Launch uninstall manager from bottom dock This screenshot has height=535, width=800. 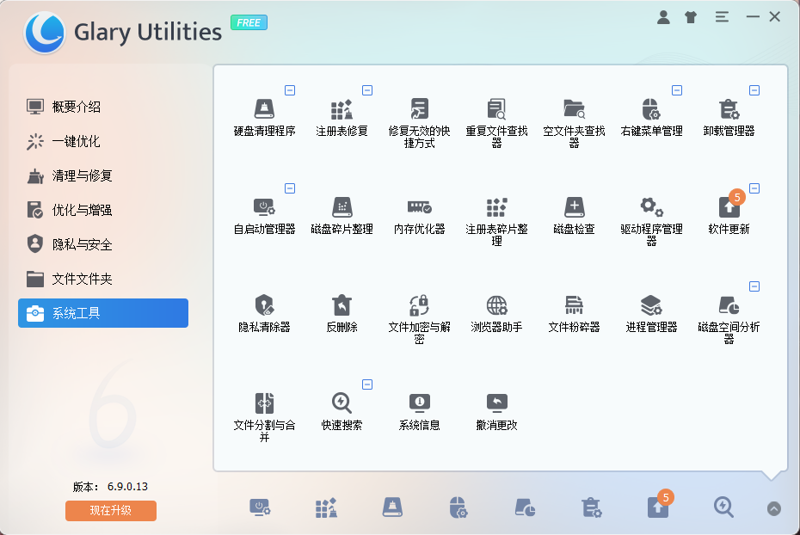point(591,508)
